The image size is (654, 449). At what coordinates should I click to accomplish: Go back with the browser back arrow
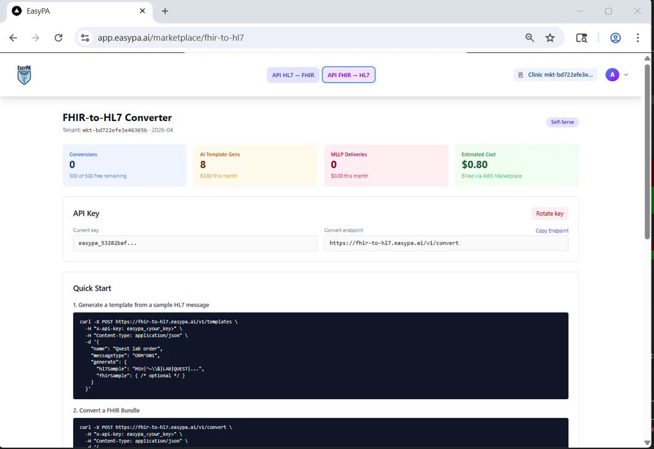pos(13,38)
